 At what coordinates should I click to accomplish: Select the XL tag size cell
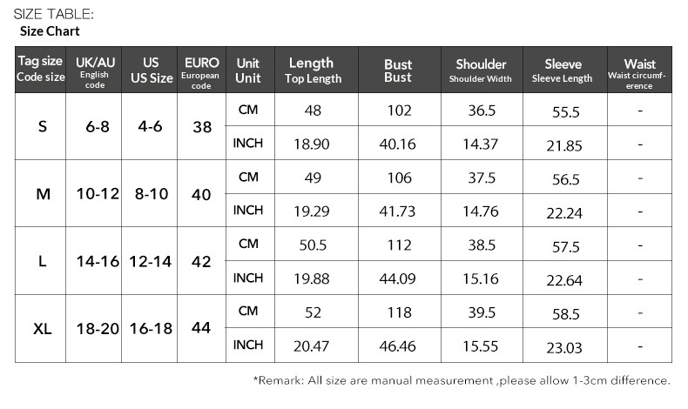[x=43, y=329]
